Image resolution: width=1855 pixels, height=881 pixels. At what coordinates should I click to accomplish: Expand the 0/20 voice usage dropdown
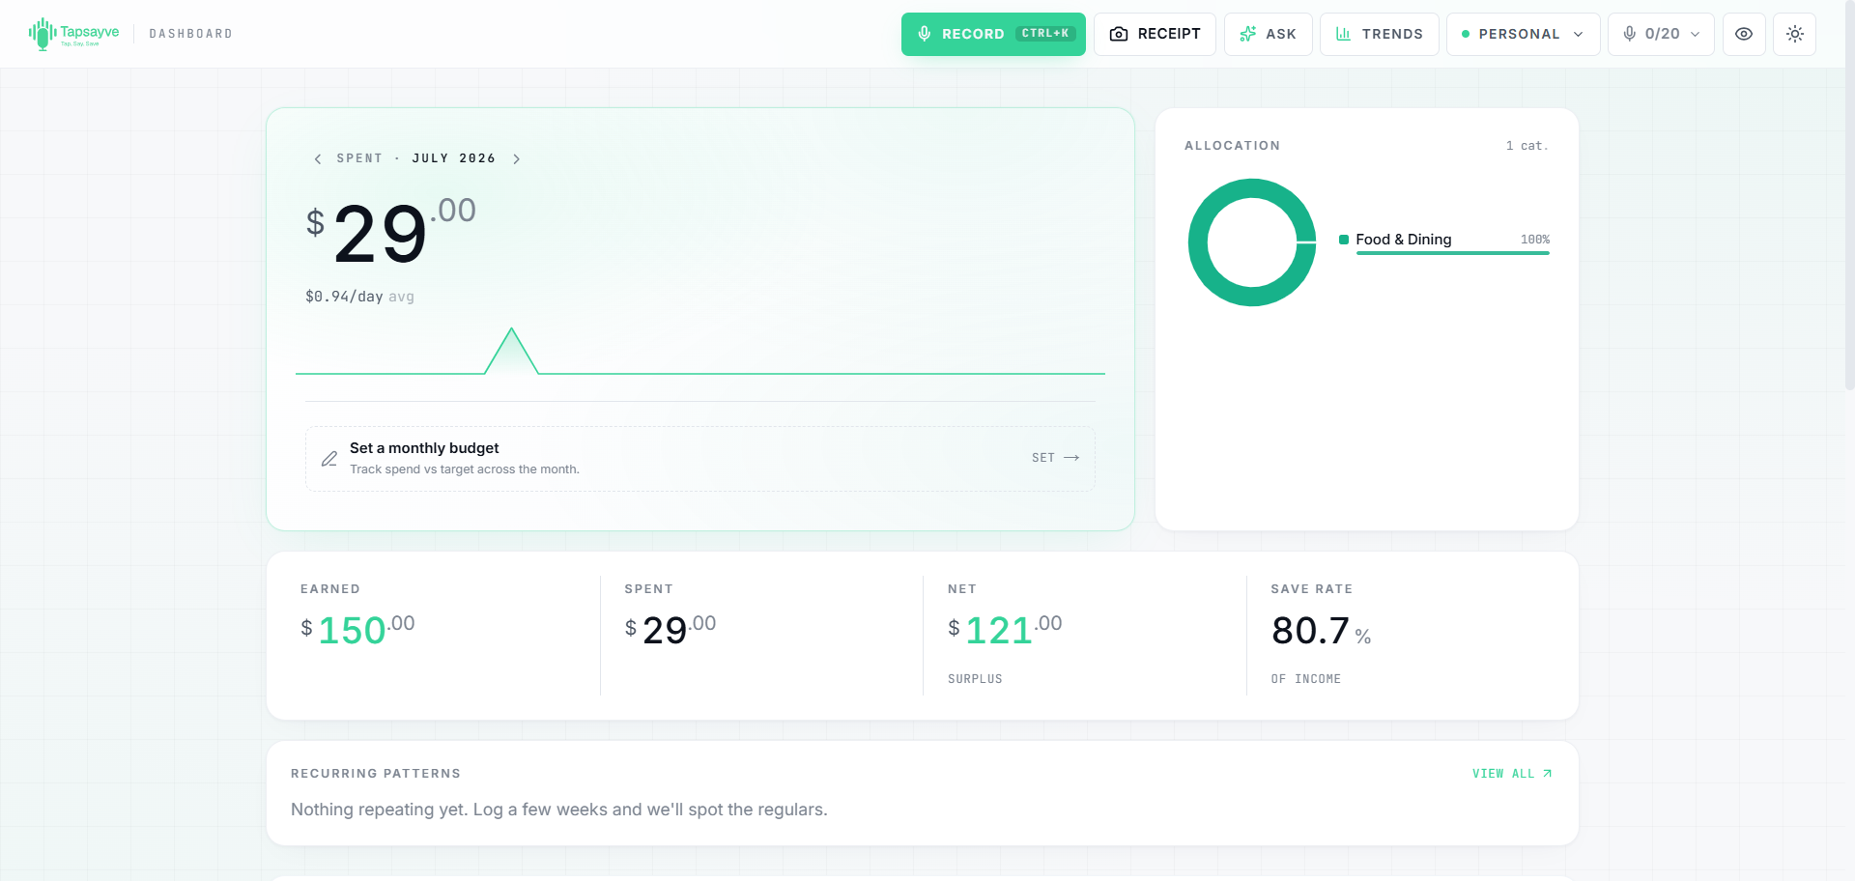pos(1661,34)
